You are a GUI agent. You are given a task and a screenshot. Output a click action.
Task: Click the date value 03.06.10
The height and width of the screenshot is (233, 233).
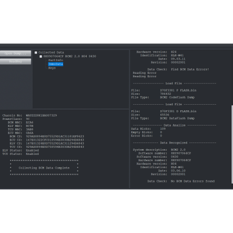(178, 171)
